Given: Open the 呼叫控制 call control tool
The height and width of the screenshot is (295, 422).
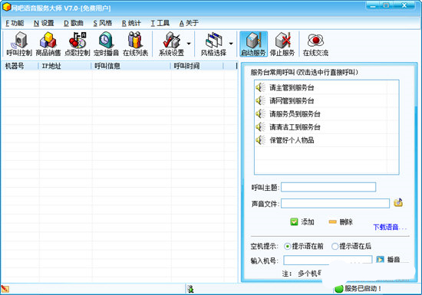Looking at the screenshot, I should 19,44.
